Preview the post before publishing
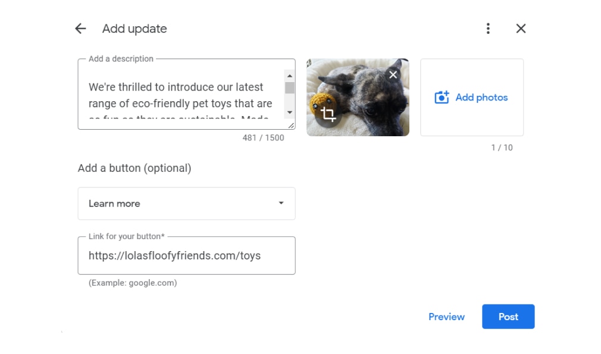 point(446,317)
